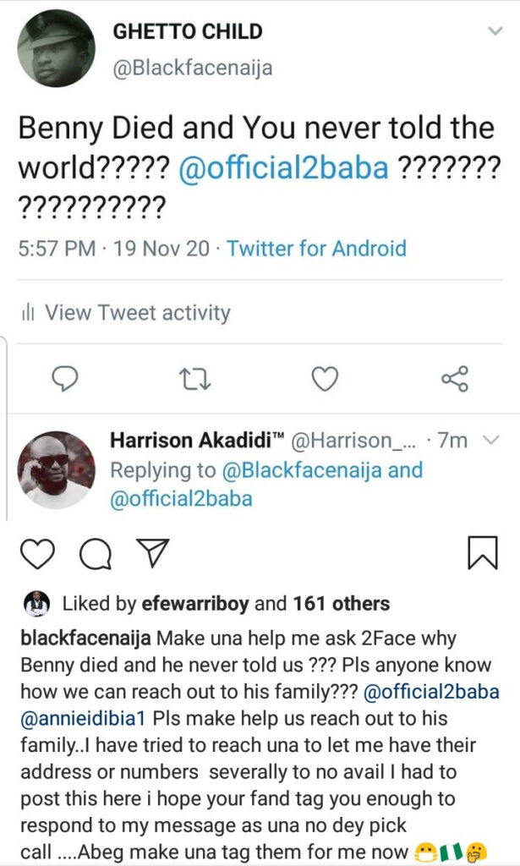This screenshot has width=520, height=866.
Task: Expand Harrison Akadidi reply options chevron
Action: pyautogui.click(x=491, y=441)
